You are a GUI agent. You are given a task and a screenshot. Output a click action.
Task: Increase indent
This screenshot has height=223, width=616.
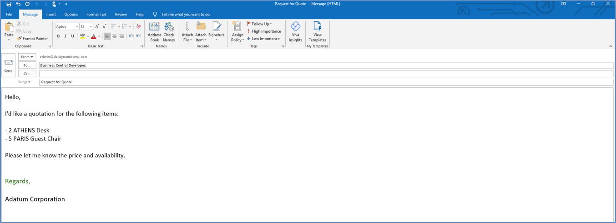tap(138, 36)
